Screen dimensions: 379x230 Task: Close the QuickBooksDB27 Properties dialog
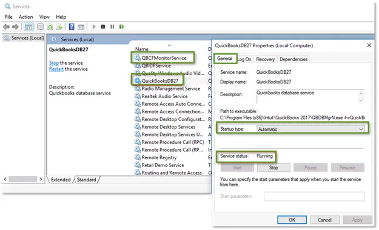pos(369,45)
